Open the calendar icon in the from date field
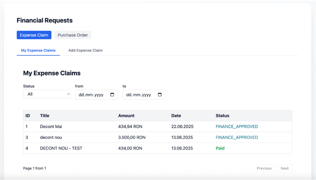This screenshot has height=180, width=316. point(112,95)
